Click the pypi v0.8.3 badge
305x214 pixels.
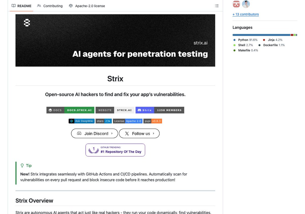(153, 121)
